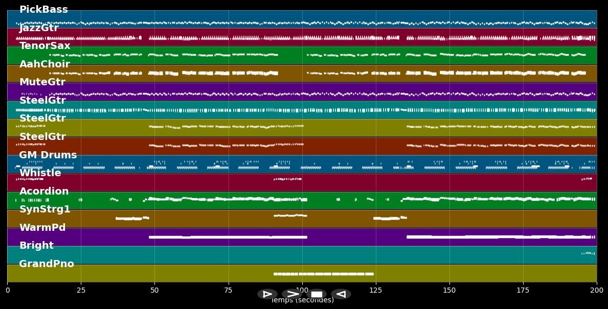This screenshot has width=608, height=309.
Task: Click the MuteGtr track name
Action: (x=42, y=82)
